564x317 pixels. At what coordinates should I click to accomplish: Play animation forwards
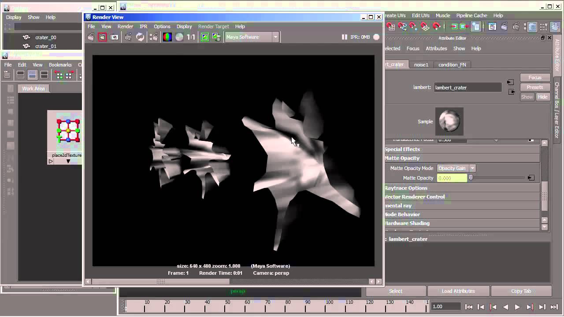coord(517,307)
